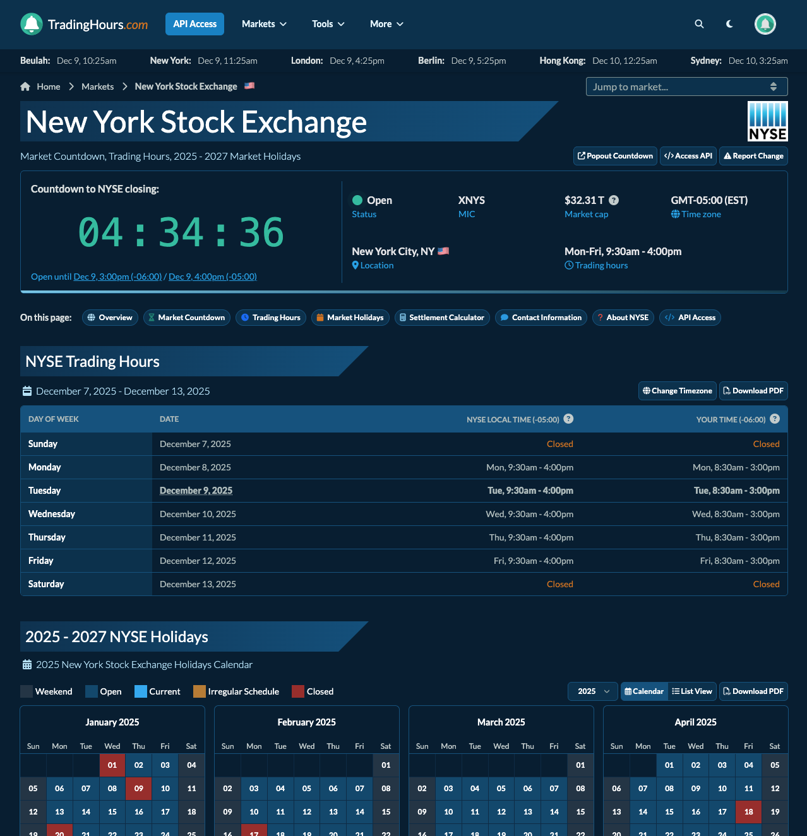This screenshot has width=807, height=836.
Task: Download holidays calendar PDF
Action: point(753,691)
